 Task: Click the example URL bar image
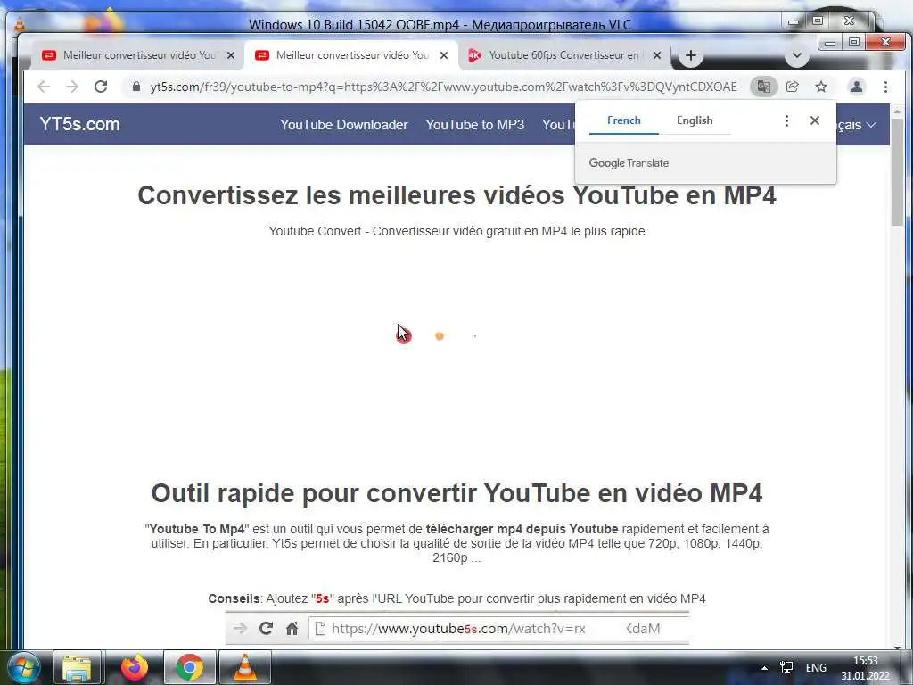[x=457, y=628]
